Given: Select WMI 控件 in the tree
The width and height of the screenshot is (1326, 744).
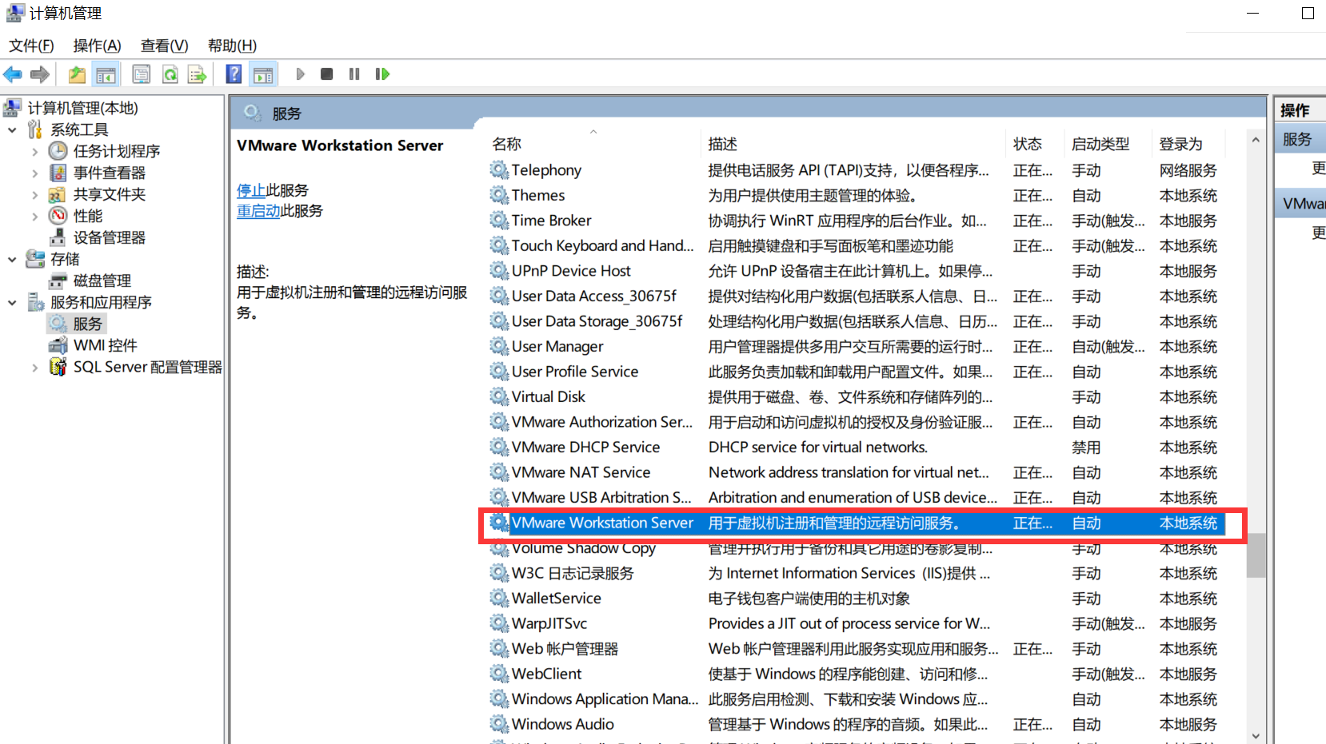Looking at the screenshot, I should click(x=106, y=345).
